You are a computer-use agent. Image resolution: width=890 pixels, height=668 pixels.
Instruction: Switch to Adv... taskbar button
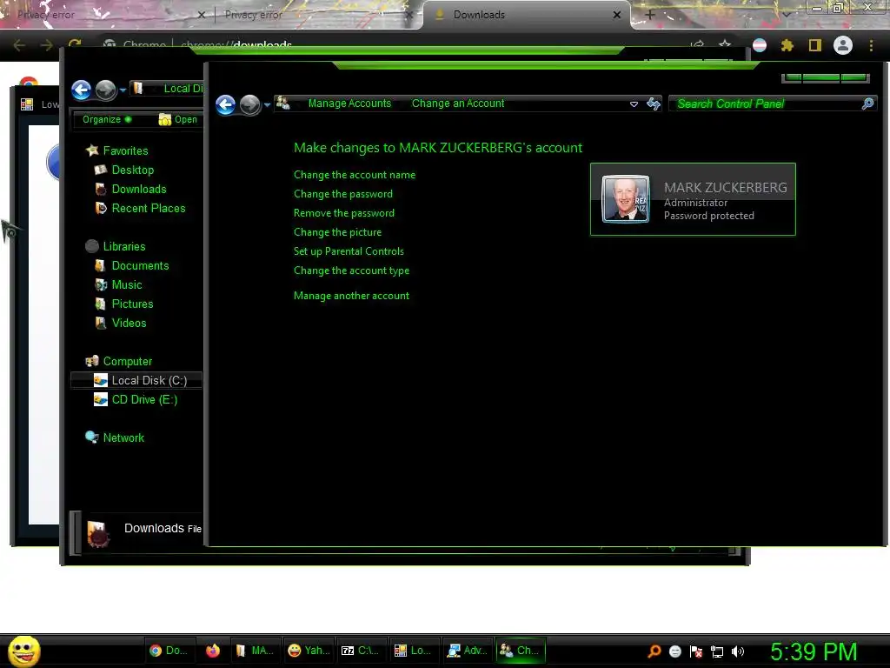[x=467, y=651]
